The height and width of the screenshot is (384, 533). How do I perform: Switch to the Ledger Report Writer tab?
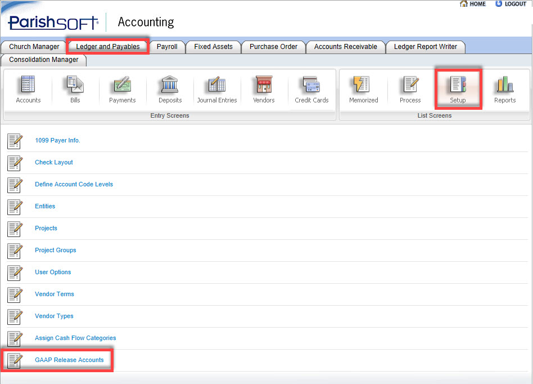point(425,47)
